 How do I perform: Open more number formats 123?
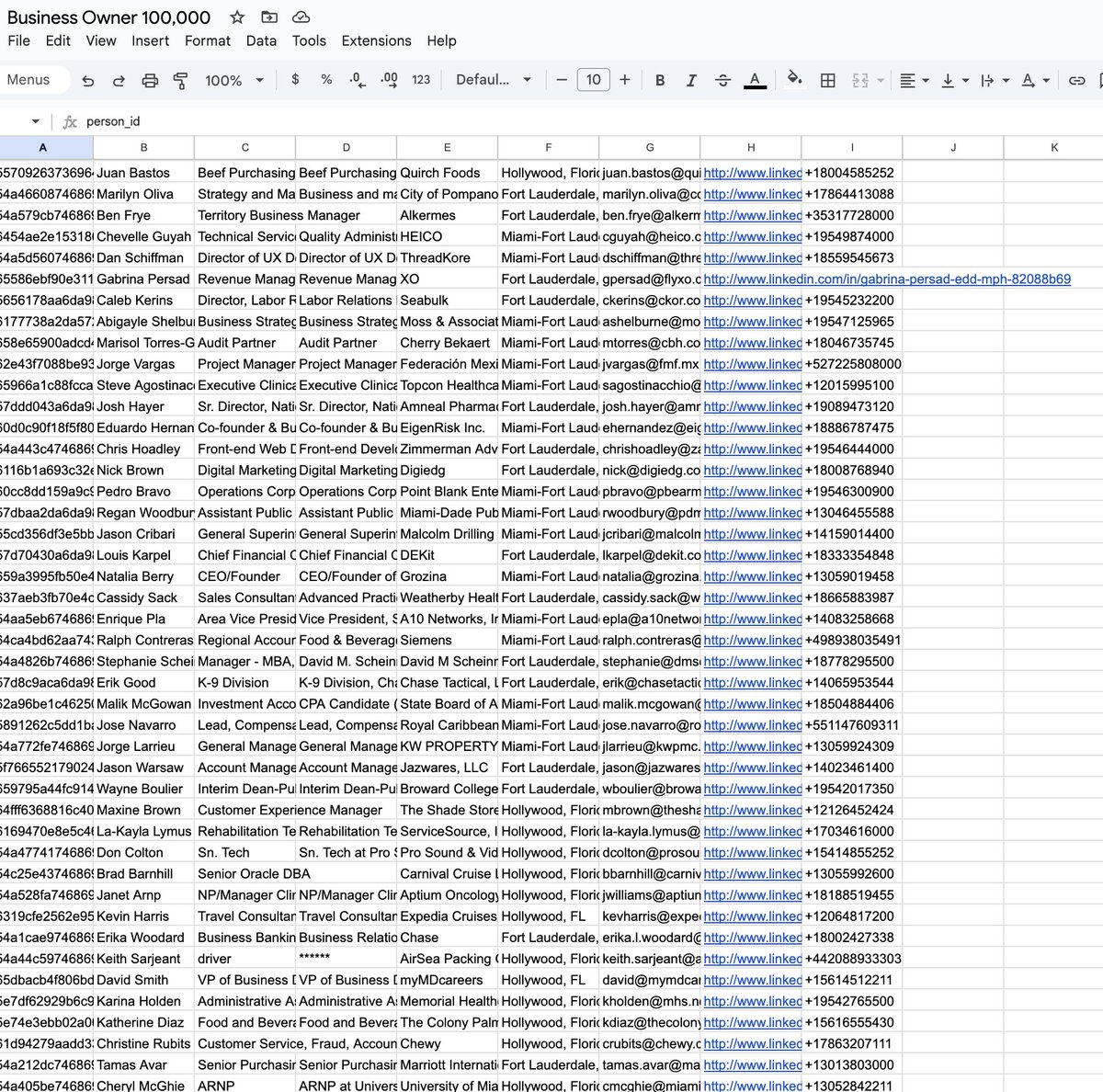pyautogui.click(x=421, y=80)
